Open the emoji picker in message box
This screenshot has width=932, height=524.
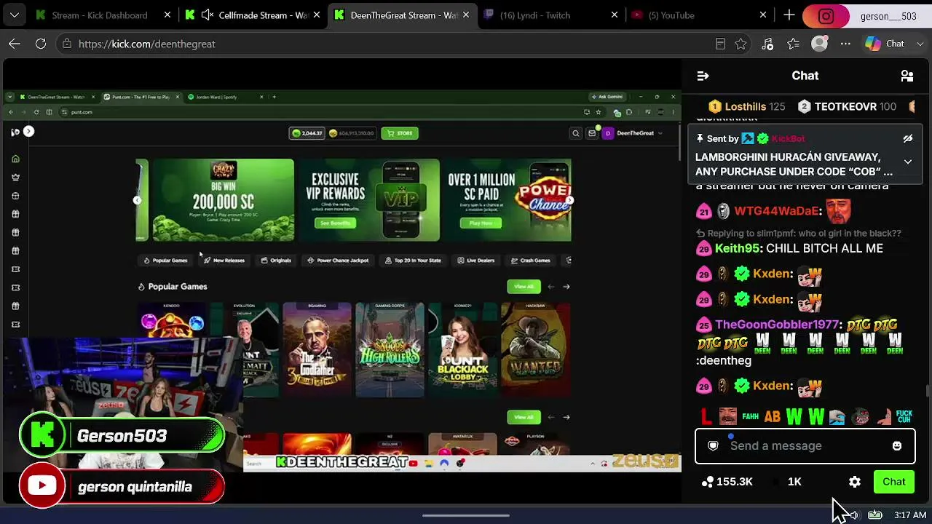pos(897,446)
